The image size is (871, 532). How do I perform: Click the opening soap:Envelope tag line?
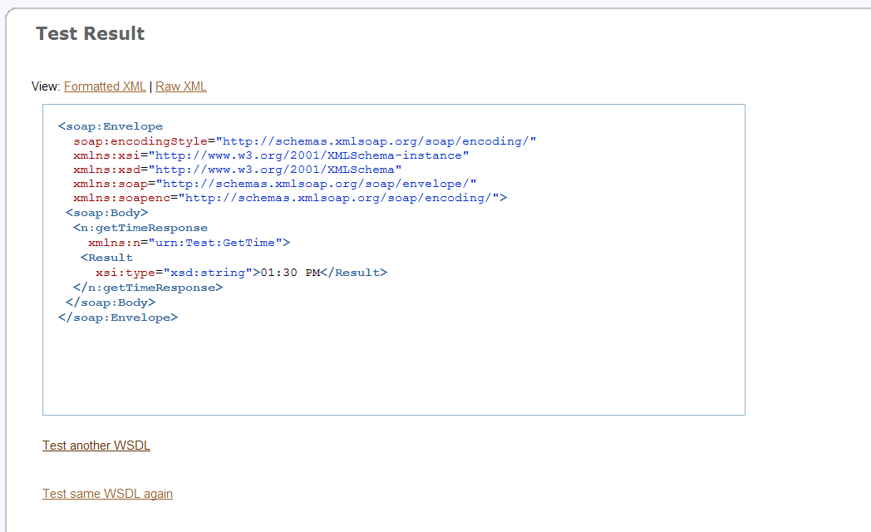pyautogui.click(x=111, y=126)
